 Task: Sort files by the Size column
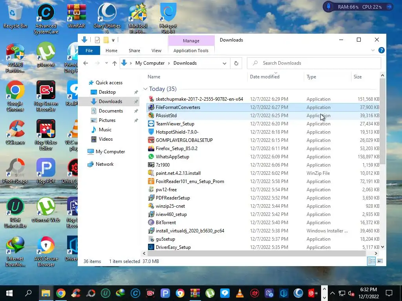357,77
